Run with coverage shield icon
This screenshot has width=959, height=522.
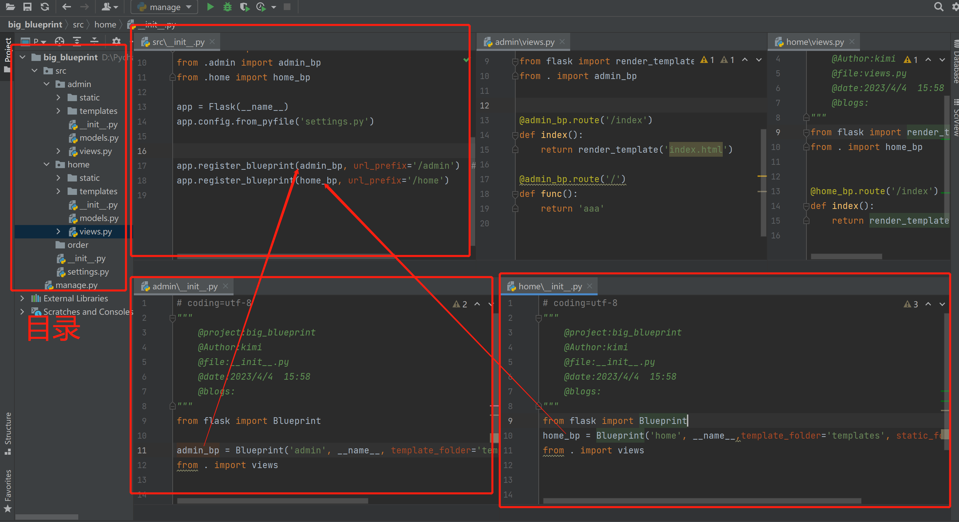pos(244,7)
